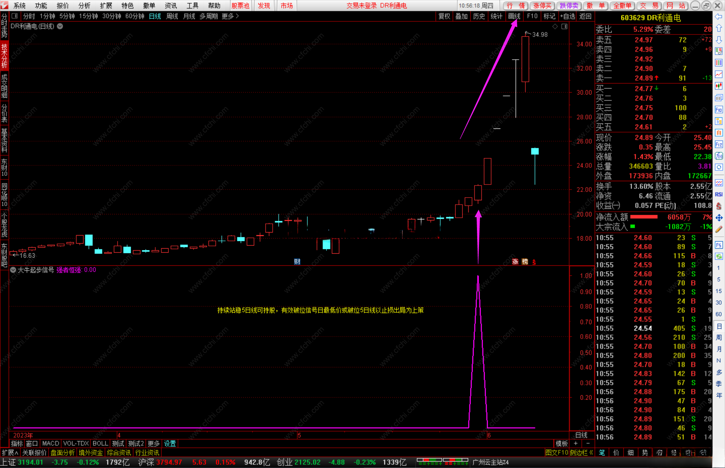Click the 财 marker on the chart
The image size is (725, 468).
click(x=297, y=262)
